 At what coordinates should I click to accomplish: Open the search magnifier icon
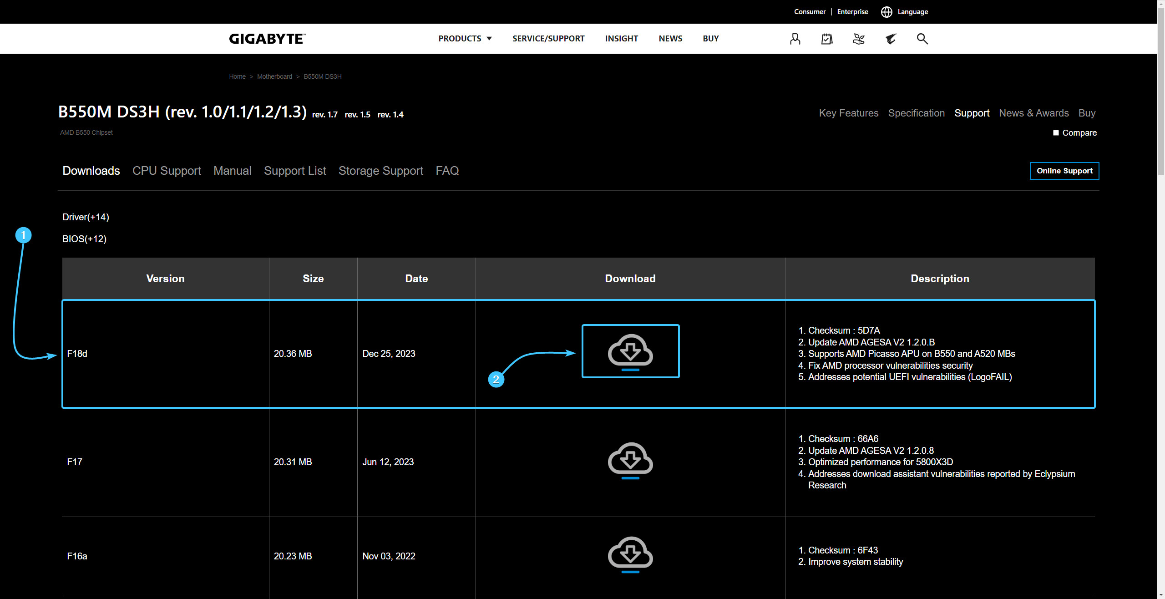pyautogui.click(x=922, y=39)
